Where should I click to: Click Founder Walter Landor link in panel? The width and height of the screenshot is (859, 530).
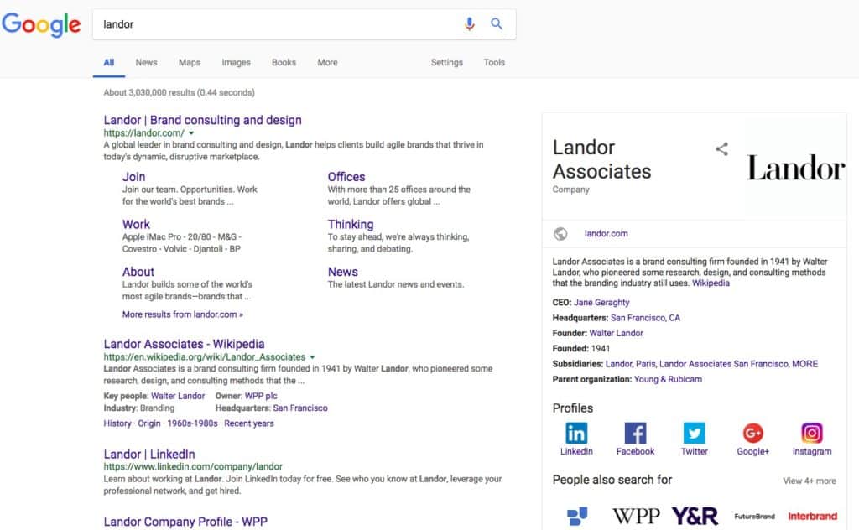(x=617, y=333)
